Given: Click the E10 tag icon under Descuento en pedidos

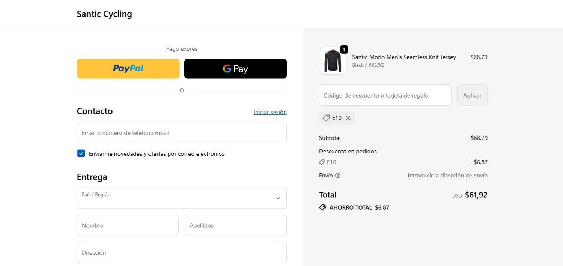Looking at the screenshot, I should pyautogui.click(x=322, y=162).
